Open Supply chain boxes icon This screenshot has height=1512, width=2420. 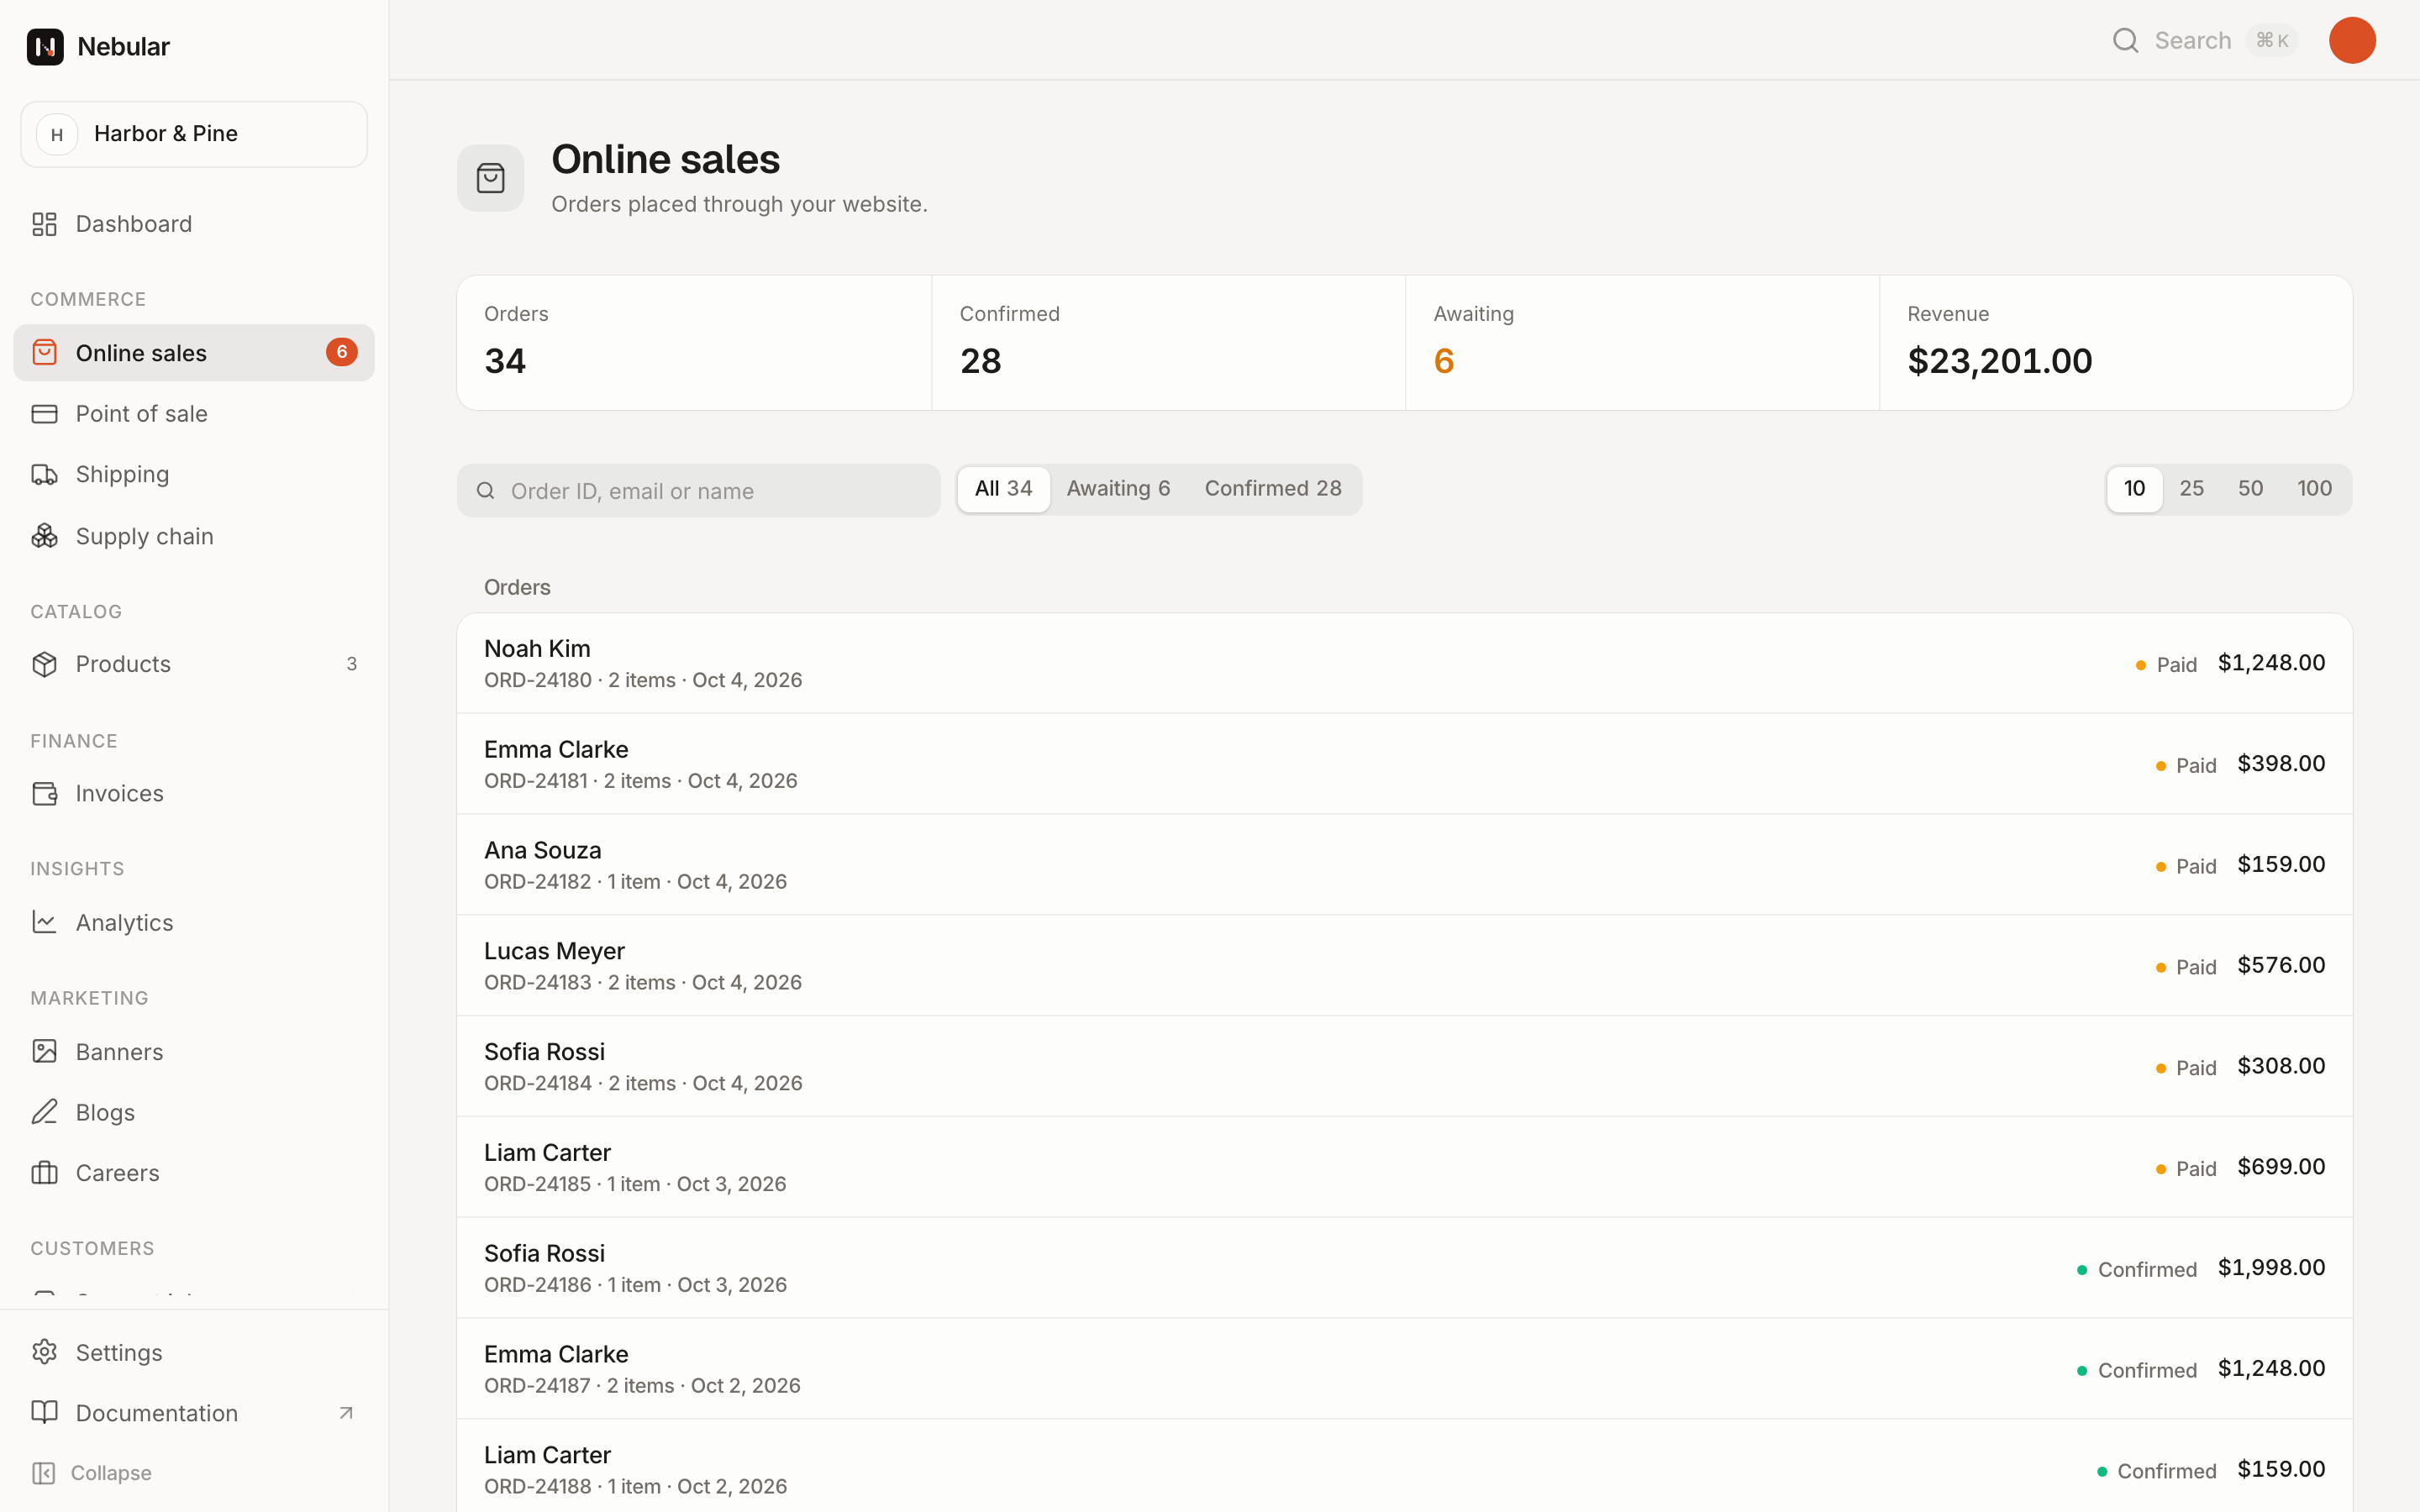(x=44, y=536)
